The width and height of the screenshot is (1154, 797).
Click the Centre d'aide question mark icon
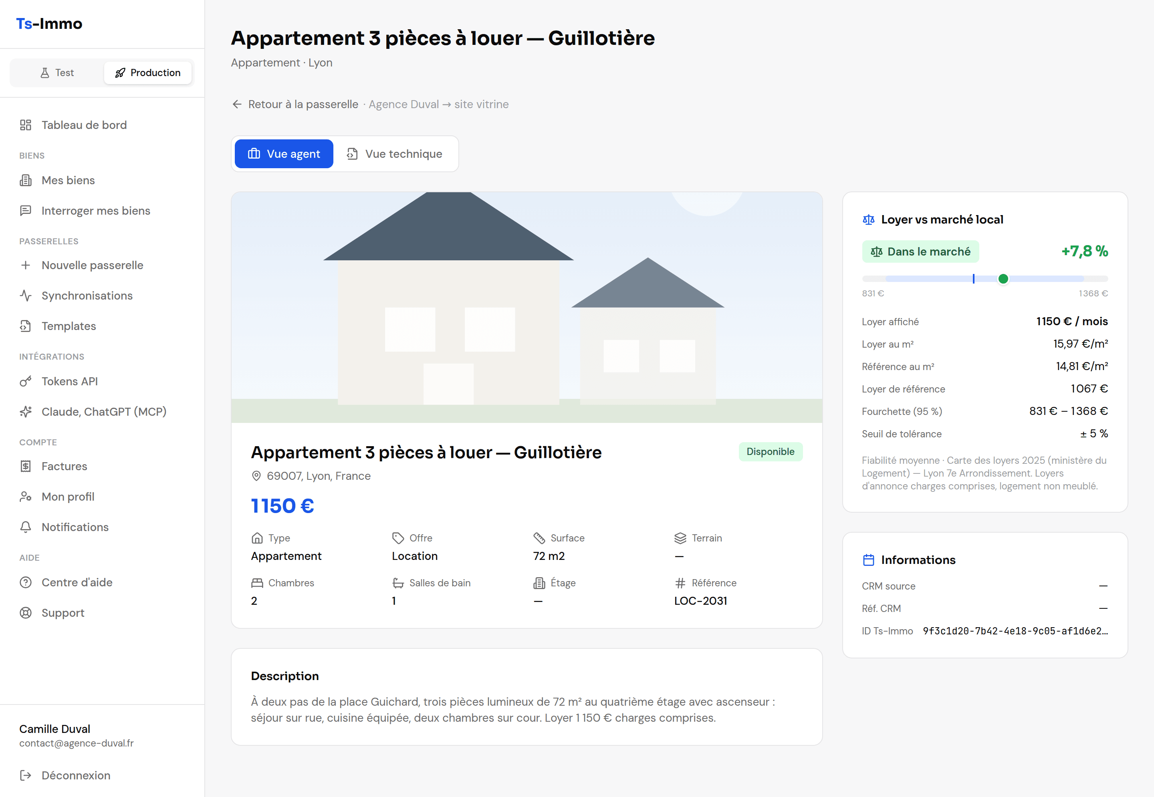(x=26, y=583)
